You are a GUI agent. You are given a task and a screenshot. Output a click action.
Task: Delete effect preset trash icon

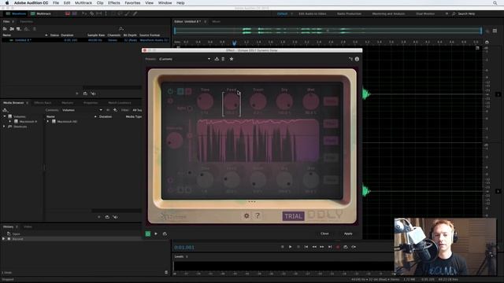tap(223, 59)
